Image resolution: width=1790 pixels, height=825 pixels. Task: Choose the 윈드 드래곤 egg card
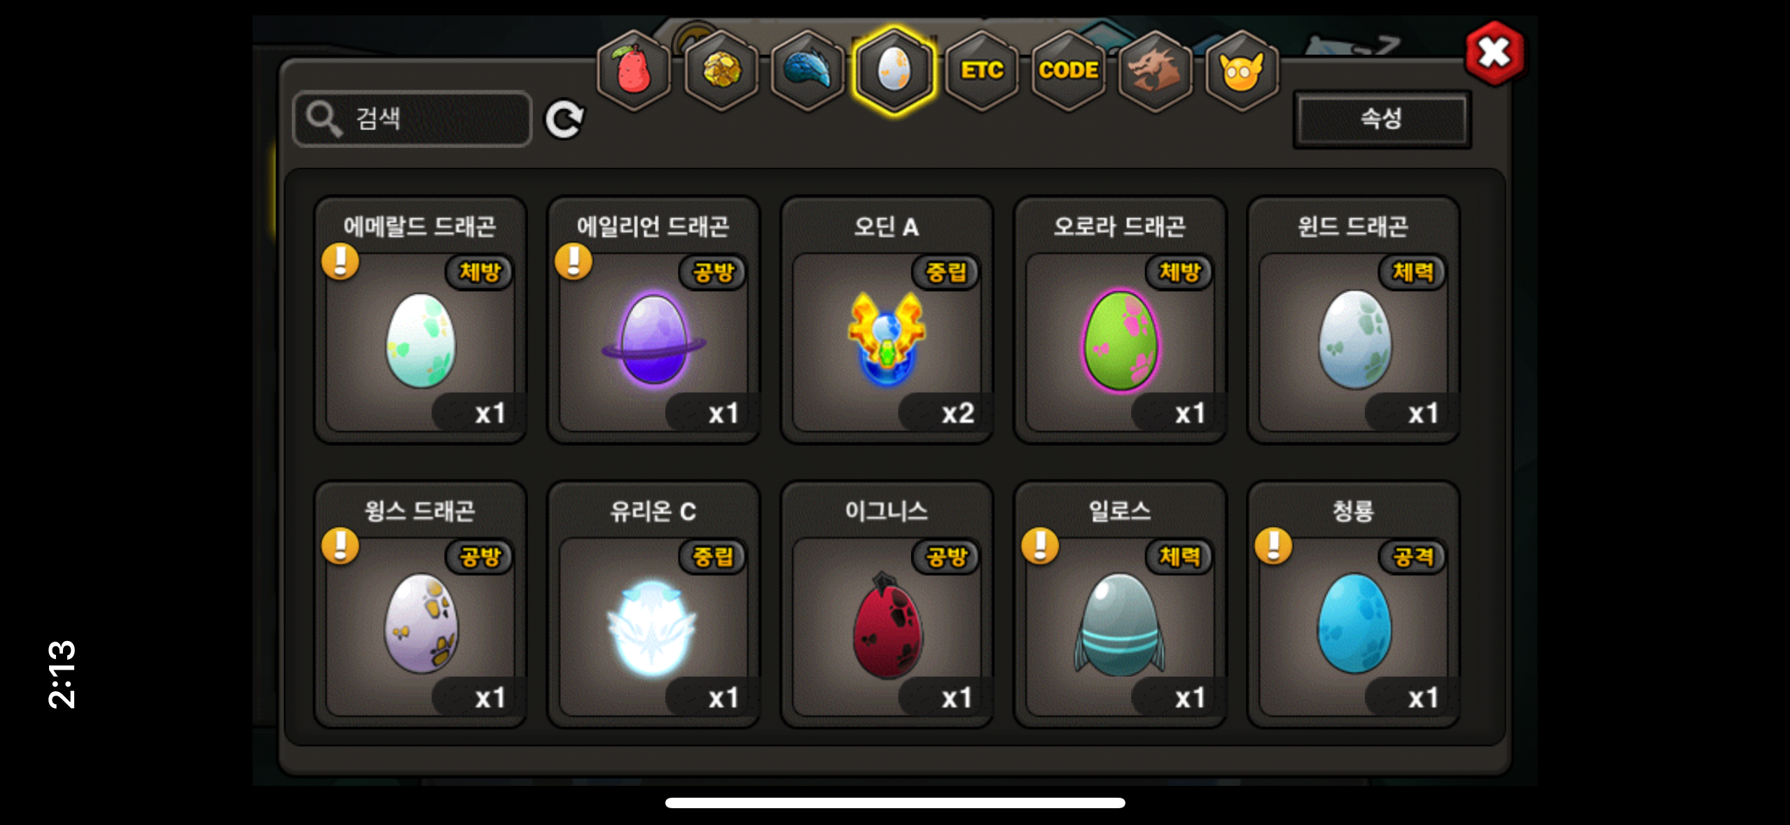point(1353,320)
